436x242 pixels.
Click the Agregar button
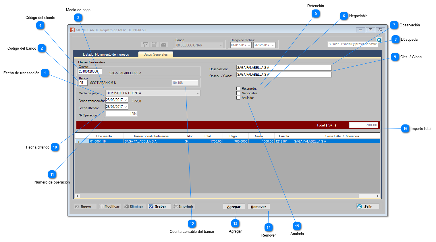tap(234, 206)
